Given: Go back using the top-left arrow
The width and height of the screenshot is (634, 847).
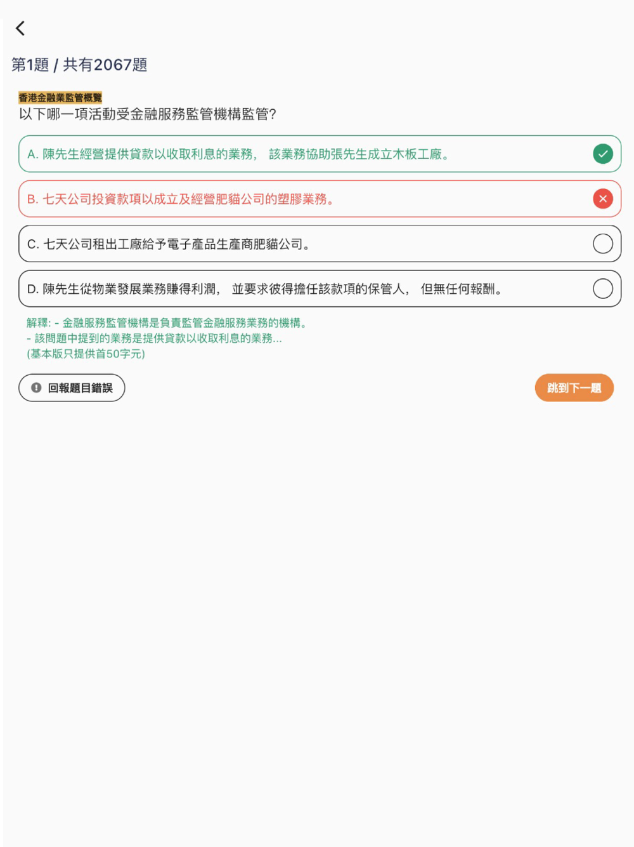Looking at the screenshot, I should click(20, 29).
